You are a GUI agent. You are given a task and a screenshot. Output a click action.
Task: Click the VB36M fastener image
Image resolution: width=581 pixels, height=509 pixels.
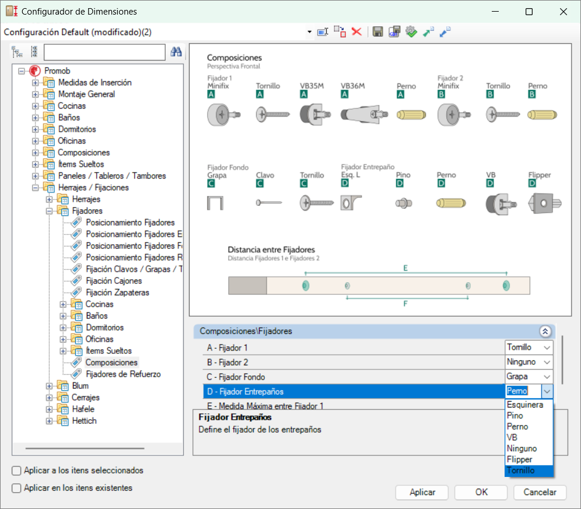tap(364, 114)
